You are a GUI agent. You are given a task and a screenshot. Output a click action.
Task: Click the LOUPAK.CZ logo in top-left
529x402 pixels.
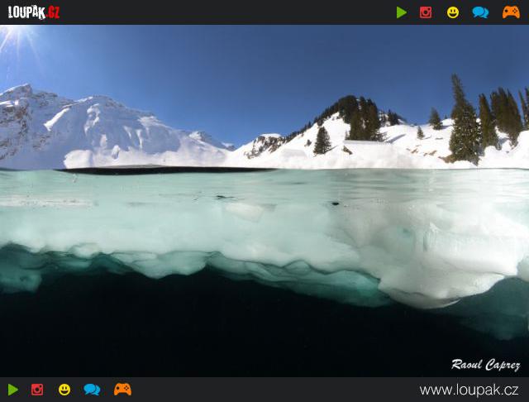tap(34, 12)
